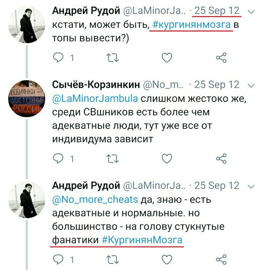This screenshot has width=263, height=270.
Task: Reply to first Андрей Рудой tweet
Action: (x=58, y=58)
